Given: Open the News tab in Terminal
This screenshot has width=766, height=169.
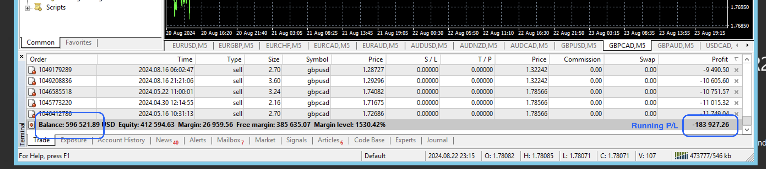Looking at the screenshot, I should click(167, 140).
